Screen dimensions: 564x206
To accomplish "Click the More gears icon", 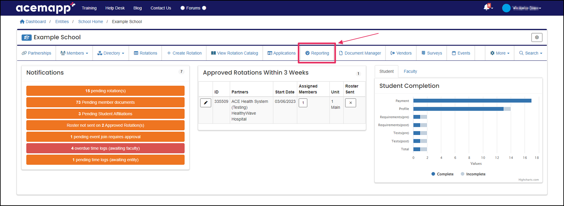I will coord(492,53).
